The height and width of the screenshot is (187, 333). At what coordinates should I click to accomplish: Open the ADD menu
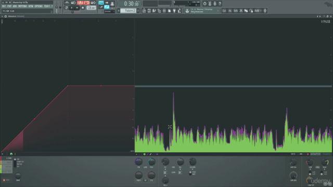[x=15, y=6]
